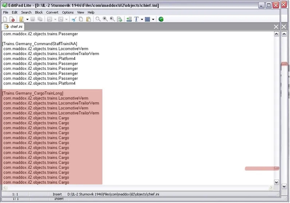Click the background window's scrollbar down arrow
Image resolution: width=290 pixels, height=203 pixels.
pos(284,187)
